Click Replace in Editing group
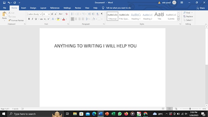208x117 pixels. point(188,16)
